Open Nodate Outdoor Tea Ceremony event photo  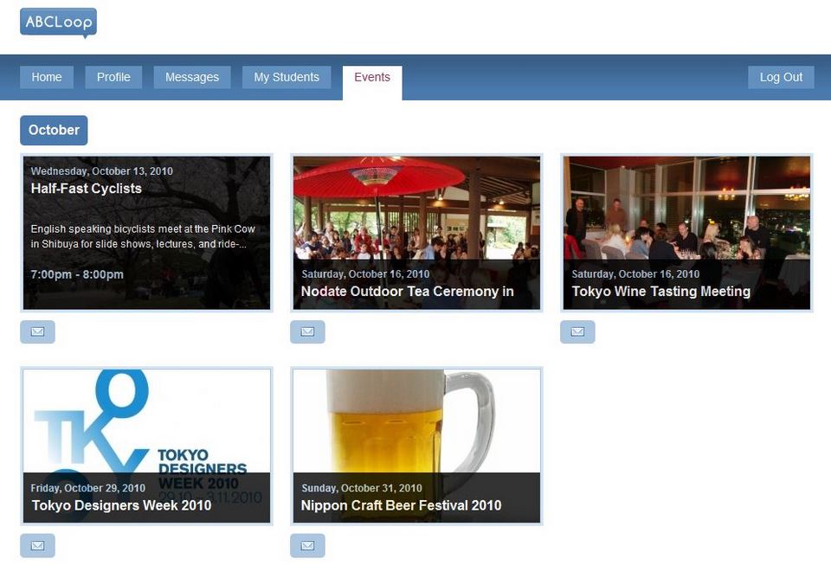pyautogui.click(x=416, y=233)
